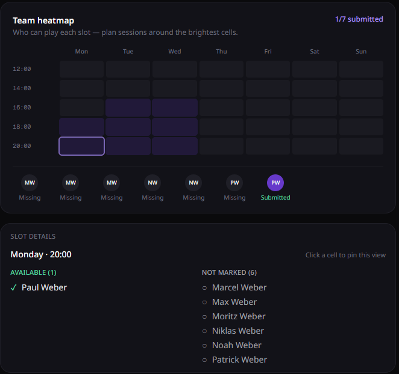Click the 'Monday · 20:00' slot title
Image resolution: width=399 pixels, height=374 pixels.
point(41,254)
